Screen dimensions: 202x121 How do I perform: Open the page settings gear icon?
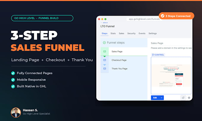[x=189, y=98]
